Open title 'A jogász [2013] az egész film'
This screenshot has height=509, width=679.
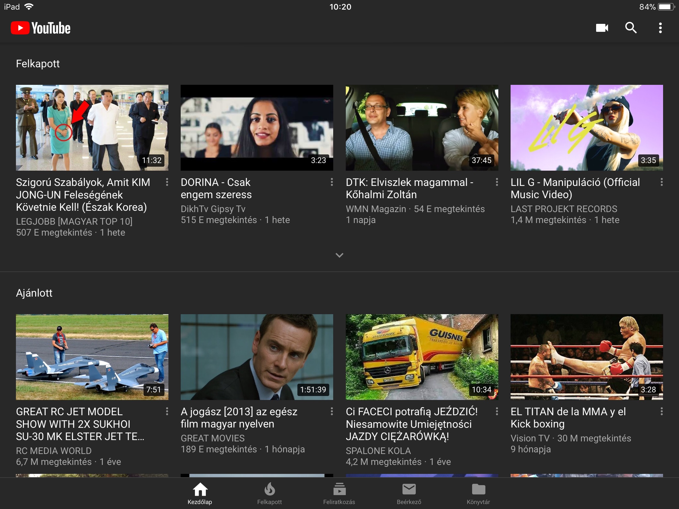[x=239, y=418]
